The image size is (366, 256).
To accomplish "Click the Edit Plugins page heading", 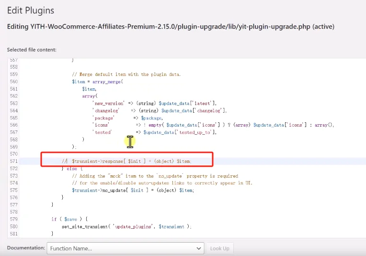I will [x=31, y=11].
